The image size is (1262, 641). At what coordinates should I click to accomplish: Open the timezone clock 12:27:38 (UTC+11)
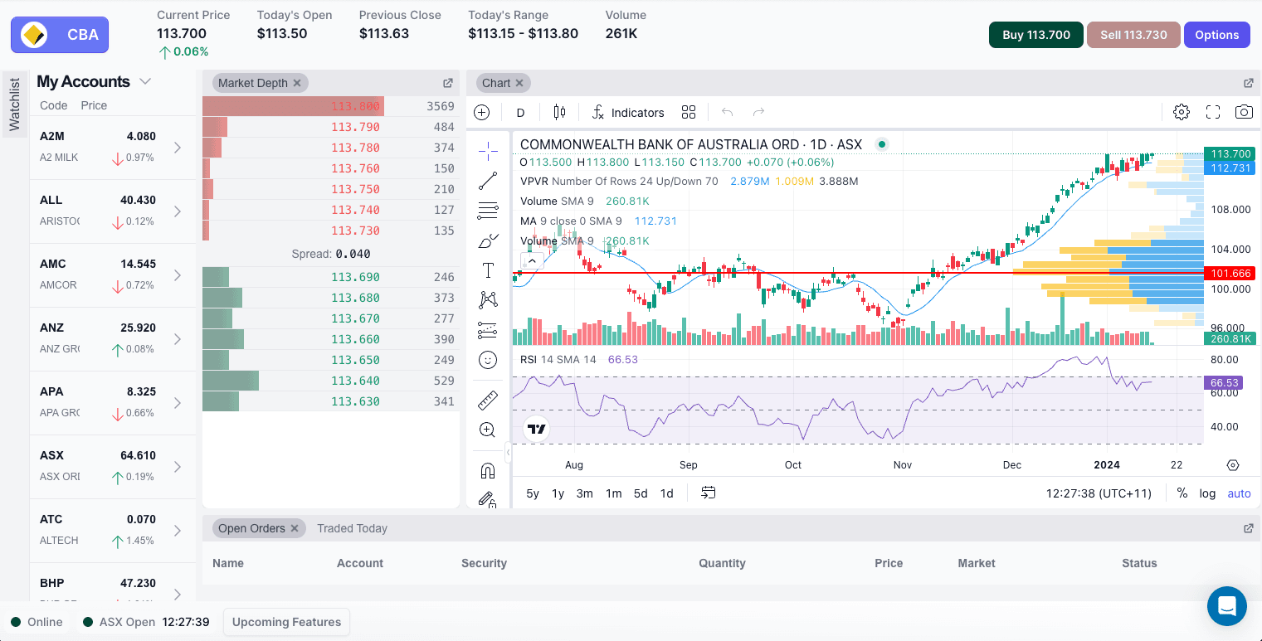1099,493
